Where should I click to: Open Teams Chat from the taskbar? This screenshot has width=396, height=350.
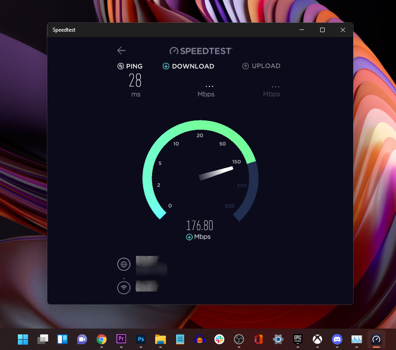point(82,339)
